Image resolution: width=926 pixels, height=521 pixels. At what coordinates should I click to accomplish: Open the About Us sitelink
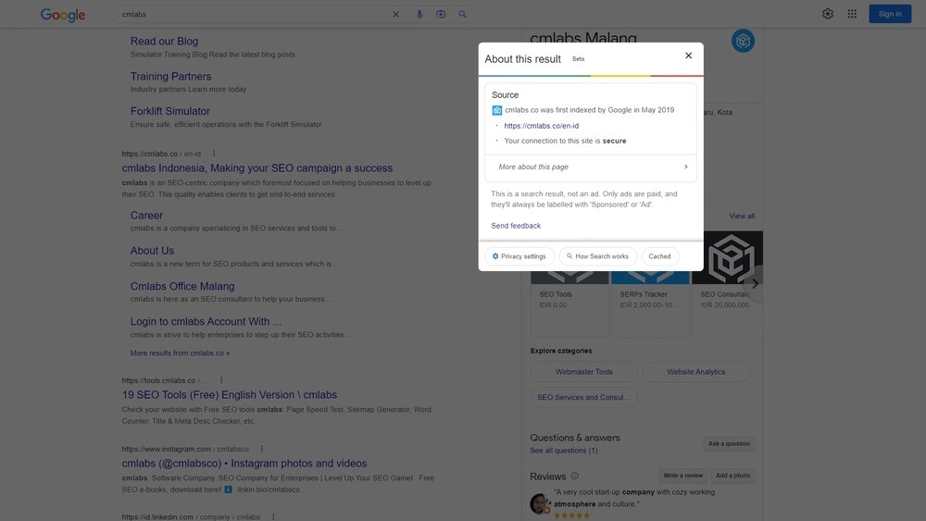click(152, 251)
